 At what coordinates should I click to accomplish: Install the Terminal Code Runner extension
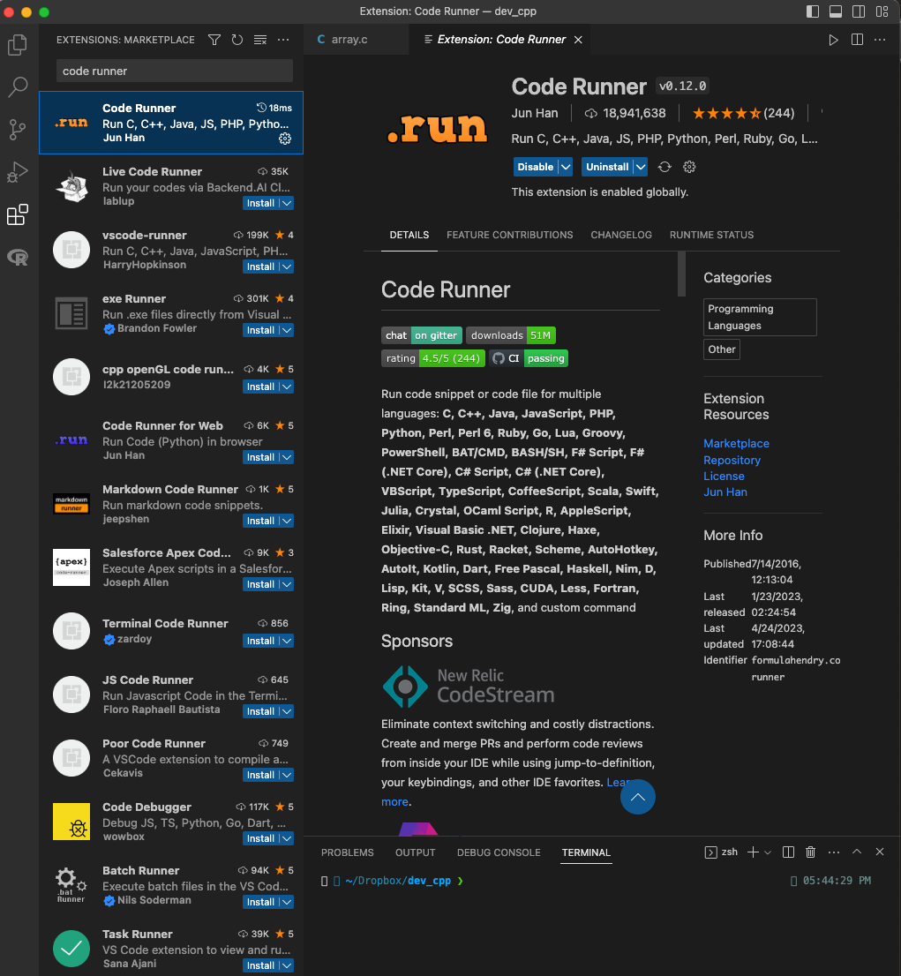click(260, 642)
